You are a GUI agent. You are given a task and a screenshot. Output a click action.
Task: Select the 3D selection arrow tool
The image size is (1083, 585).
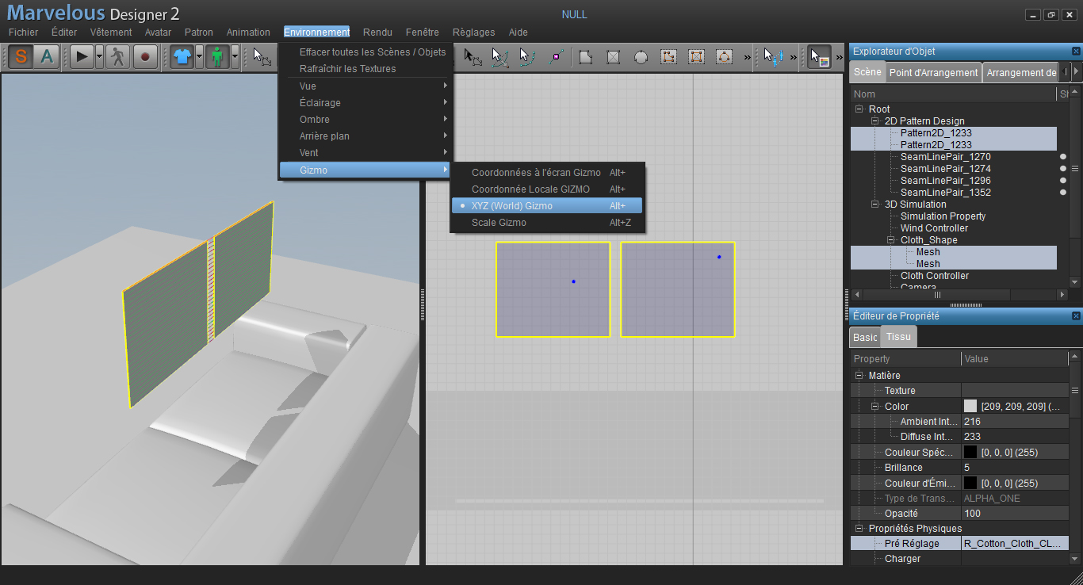(x=262, y=56)
